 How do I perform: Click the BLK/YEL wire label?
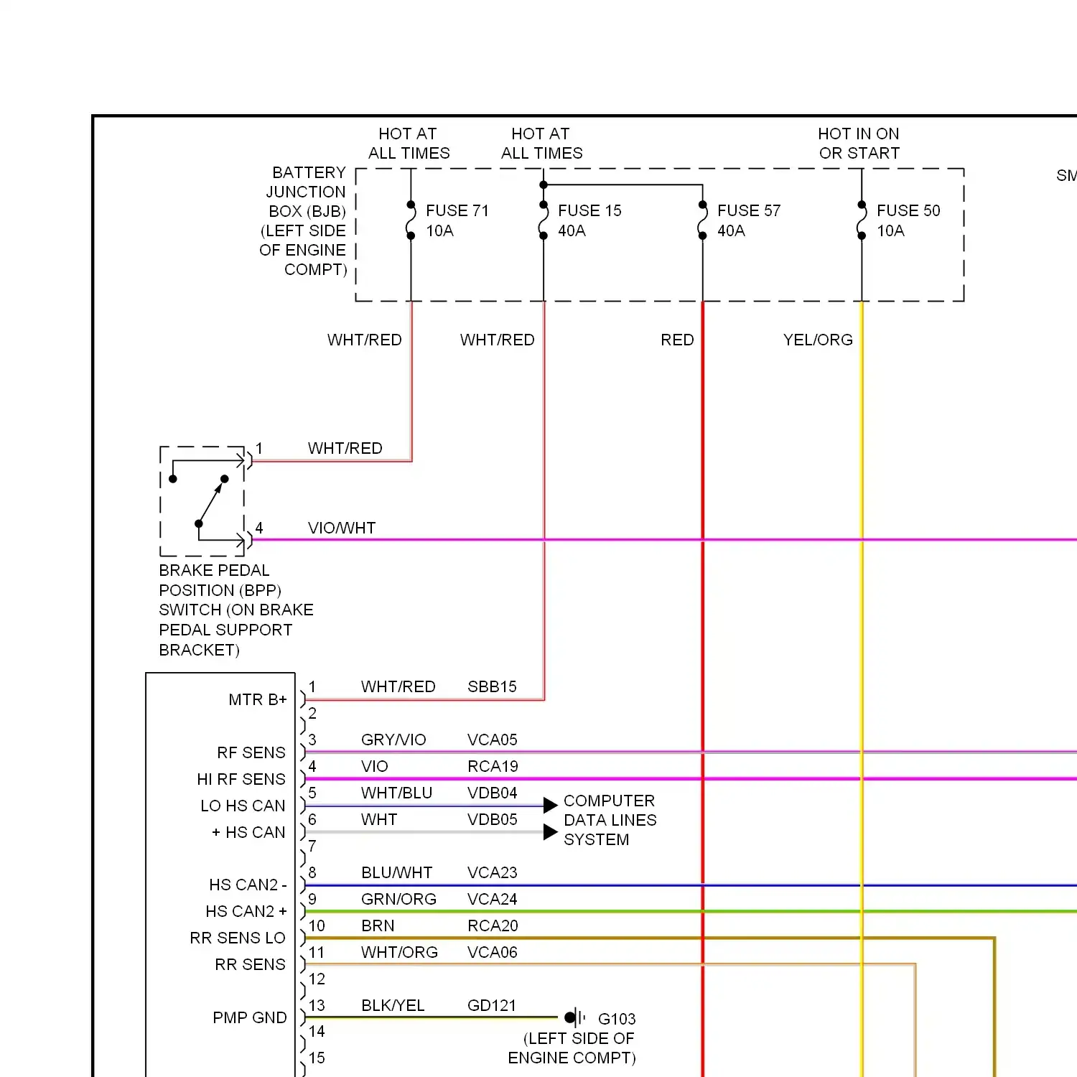pos(393,1005)
